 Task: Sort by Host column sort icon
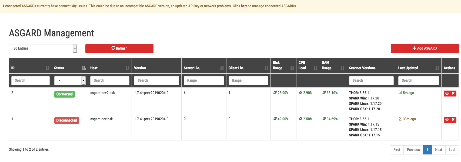coord(128,68)
